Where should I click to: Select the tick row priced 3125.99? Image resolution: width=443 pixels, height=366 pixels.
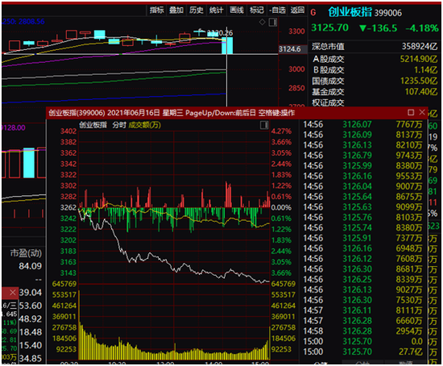point(362,166)
